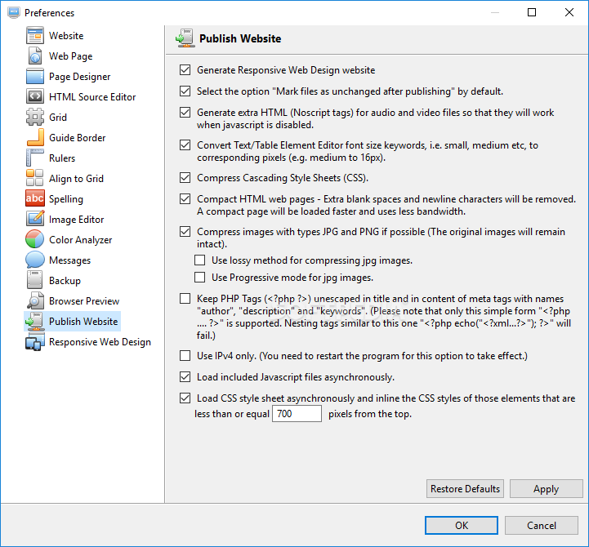Click the Web Page globe icon
The height and width of the screenshot is (547, 589).
(35, 56)
